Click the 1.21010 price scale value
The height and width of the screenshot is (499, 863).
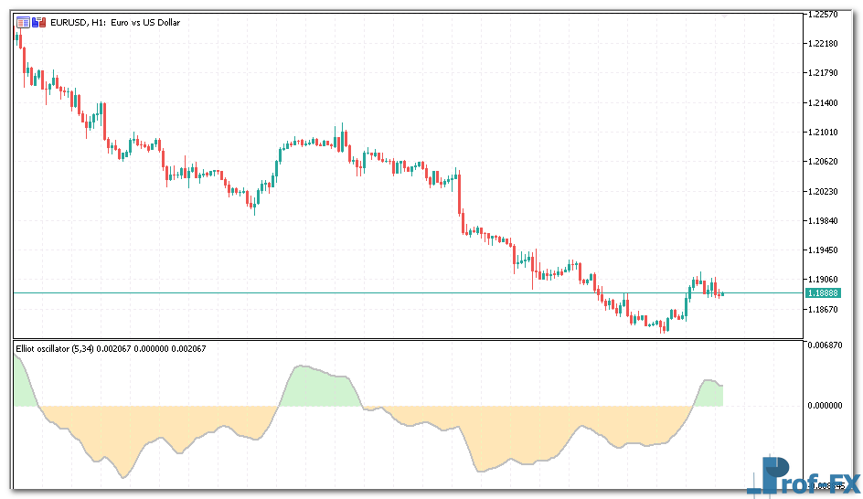[x=825, y=133]
